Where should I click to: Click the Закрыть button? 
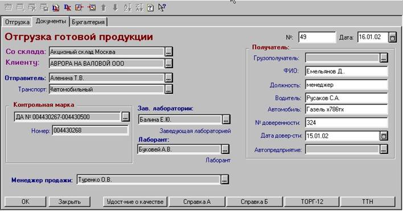(69, 202)
